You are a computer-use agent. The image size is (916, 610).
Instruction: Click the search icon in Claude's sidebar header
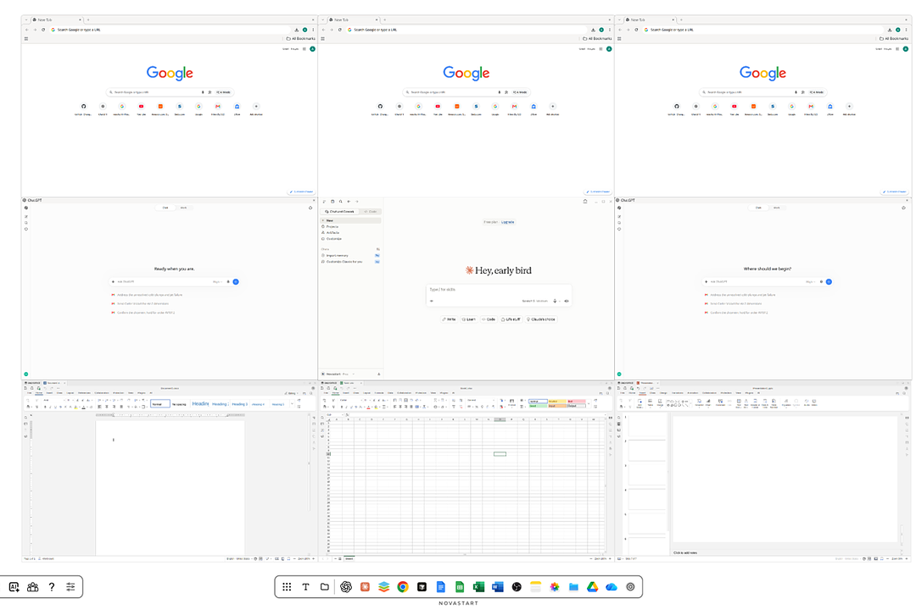341,202
